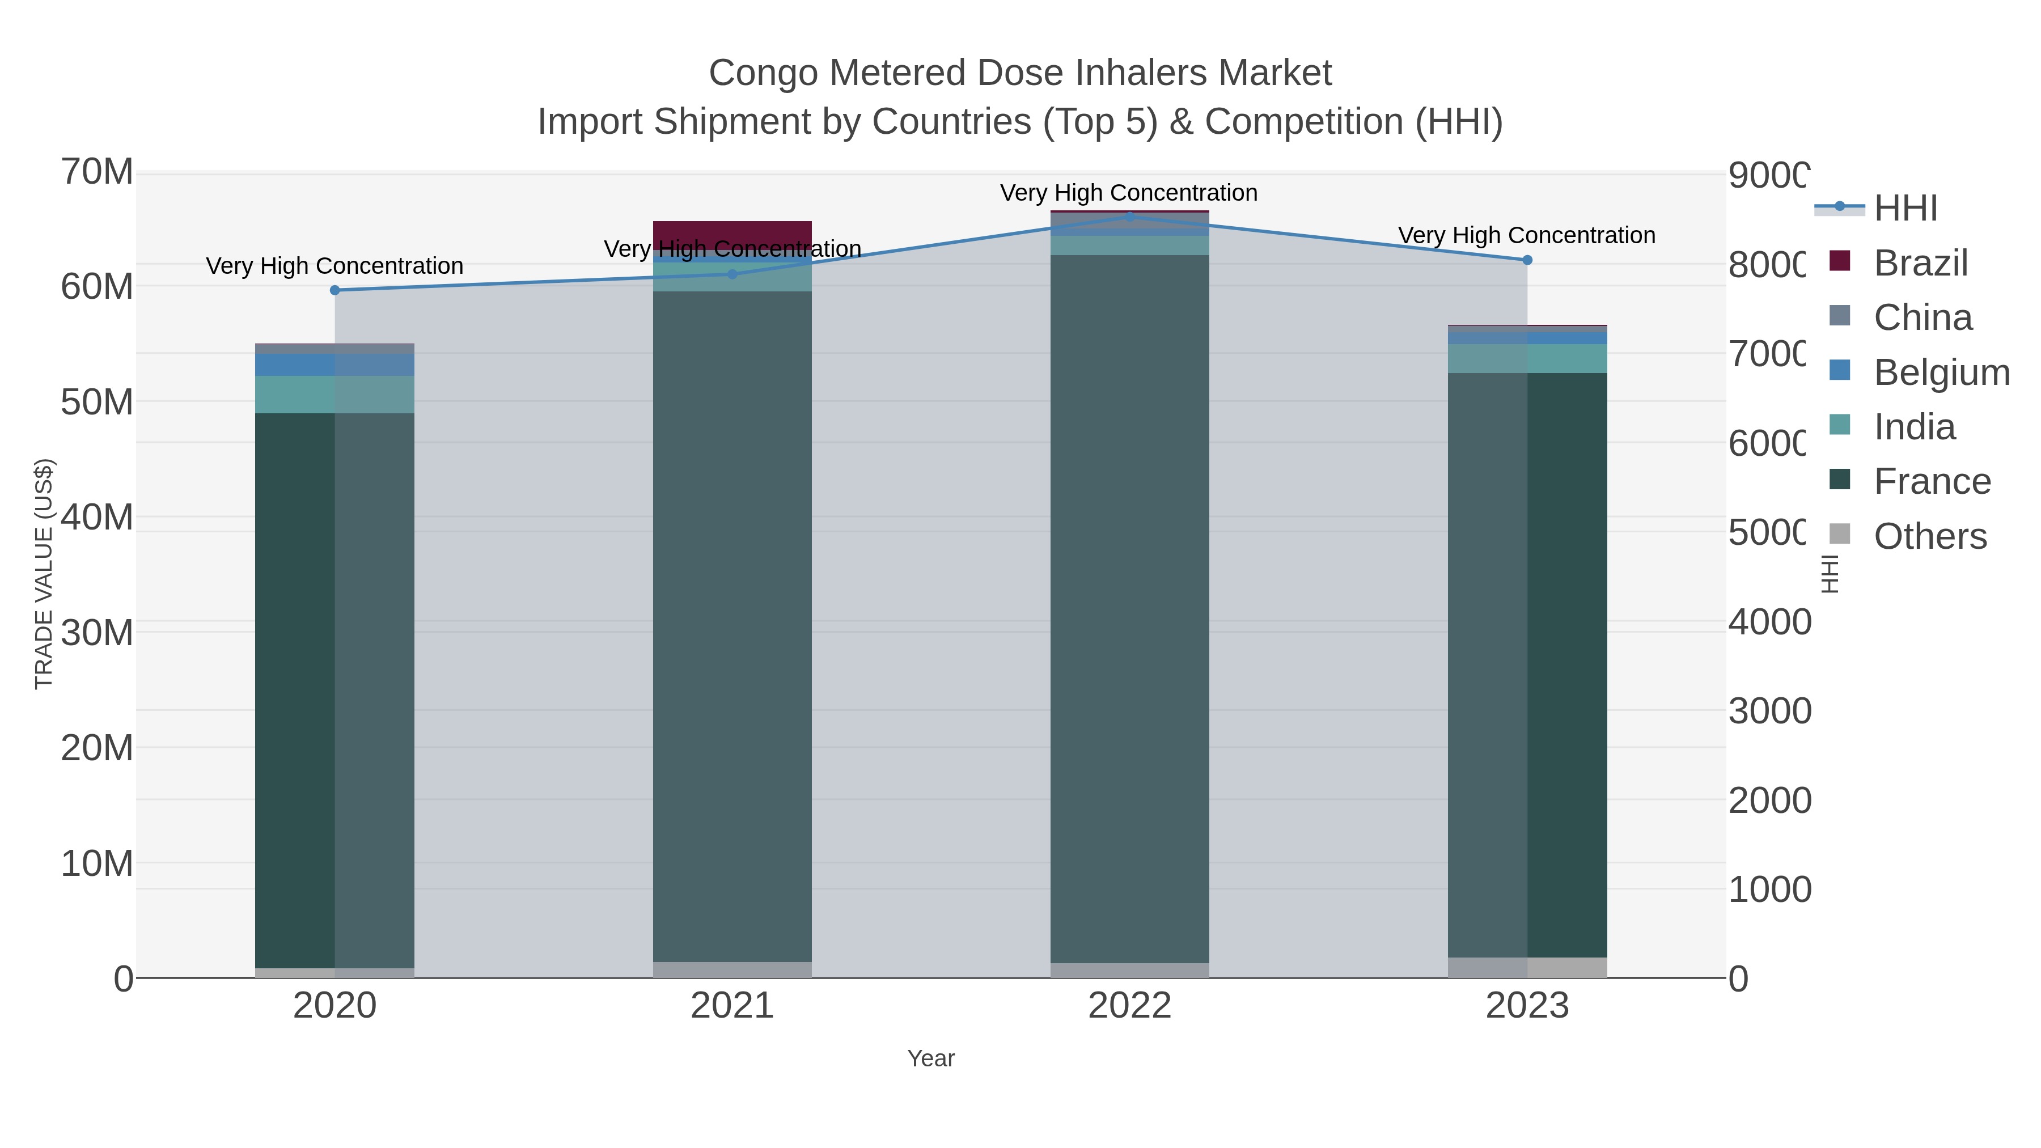This screenshot has width=2041, height=1148.
Task: Click the Year axis title
Action: pos(931,1058)
